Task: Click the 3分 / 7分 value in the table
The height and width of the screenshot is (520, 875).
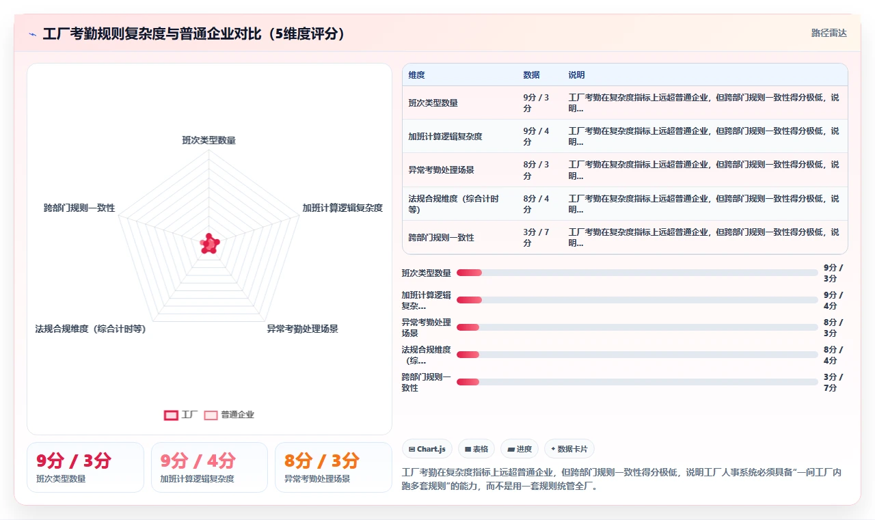Action: point(537,238)
